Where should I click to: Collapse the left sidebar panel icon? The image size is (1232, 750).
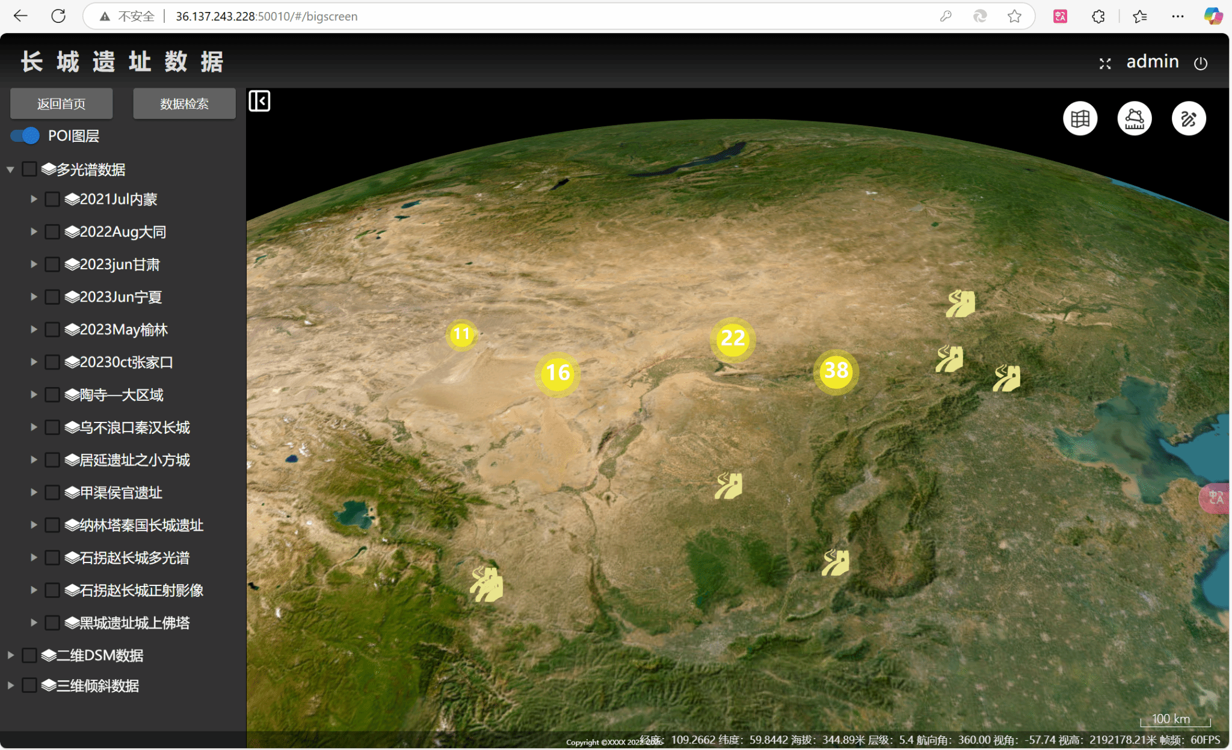(x=260, y=101)
